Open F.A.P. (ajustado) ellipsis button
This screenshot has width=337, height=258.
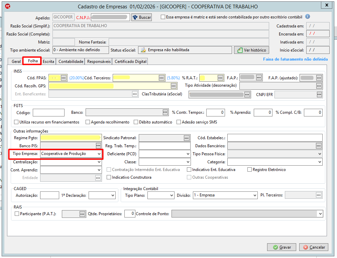319,78
